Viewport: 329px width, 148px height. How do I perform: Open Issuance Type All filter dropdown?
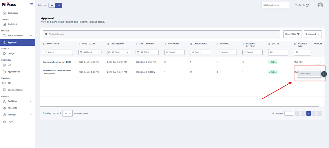303,52
